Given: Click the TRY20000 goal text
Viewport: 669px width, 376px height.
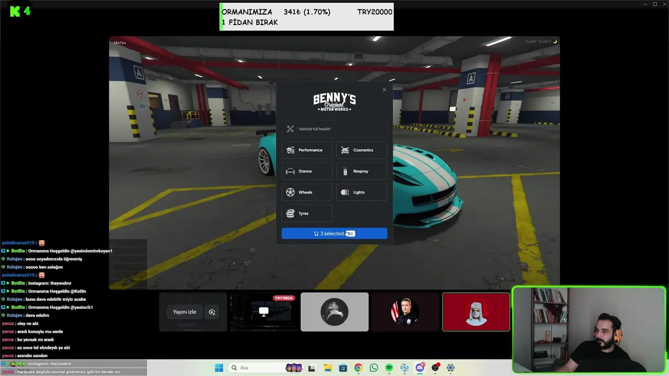Looking at the screenshot, I should coord(375,12).
